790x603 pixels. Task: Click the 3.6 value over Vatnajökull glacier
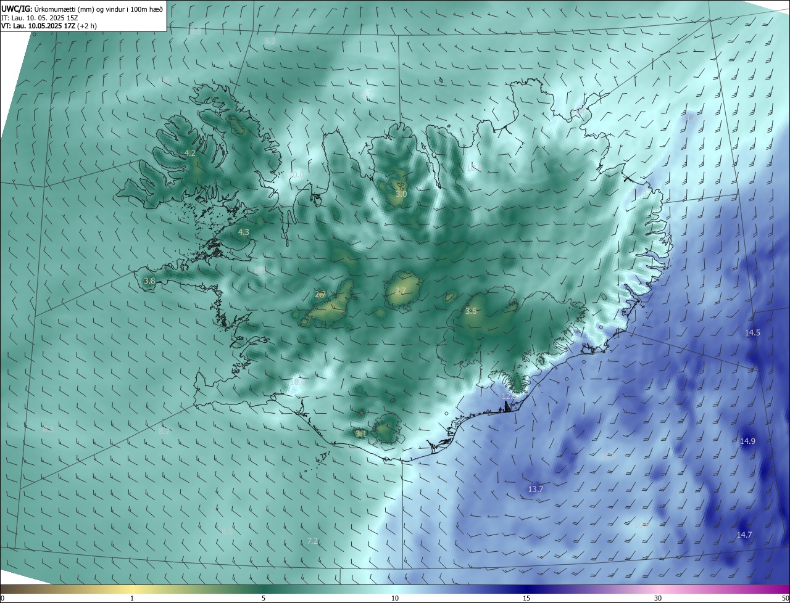click(x=471, y=311)
